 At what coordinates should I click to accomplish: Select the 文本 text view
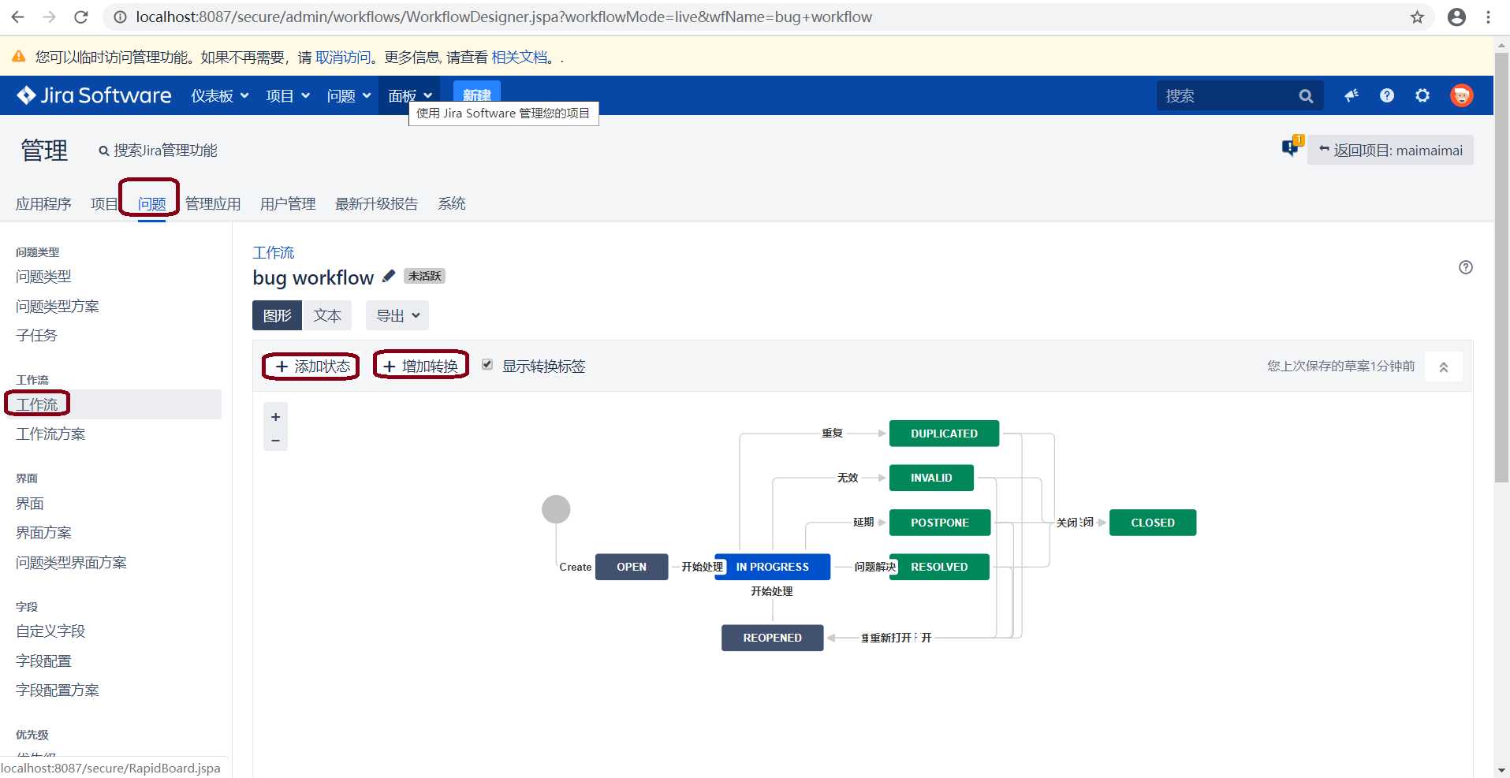tap(327, 315)
